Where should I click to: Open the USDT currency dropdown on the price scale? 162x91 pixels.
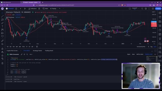click(154, 12)
